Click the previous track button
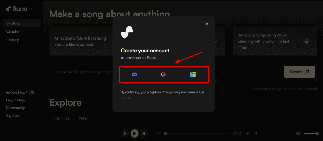Screen dimensions: 323x141 (125, 133)
